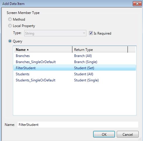Screen dimensions: 143x141
Task: Close the Add Data Item dialog
Action: (x=137, y=4)
